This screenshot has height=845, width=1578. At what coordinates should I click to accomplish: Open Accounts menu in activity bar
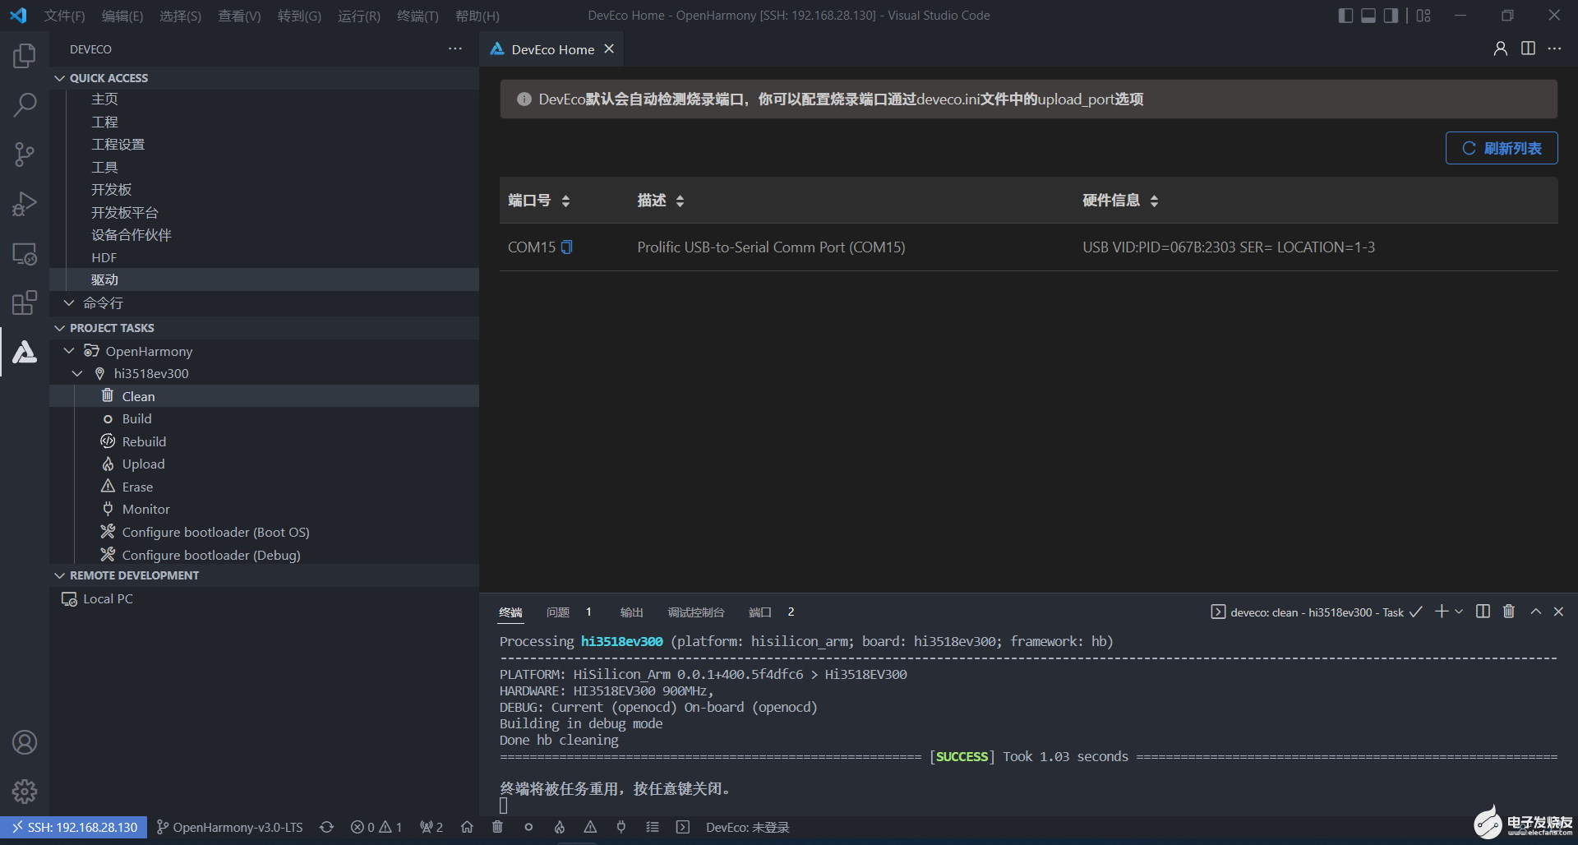click(x=25, y=742)
